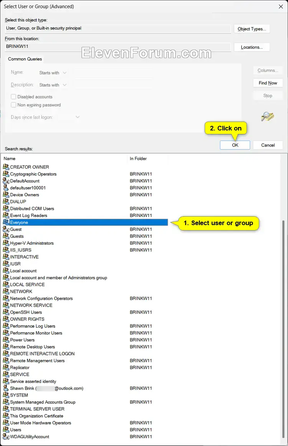This screenshot has width=288, height=446.
Task: Click the Name query input field
Action: [x=114, y=73]
